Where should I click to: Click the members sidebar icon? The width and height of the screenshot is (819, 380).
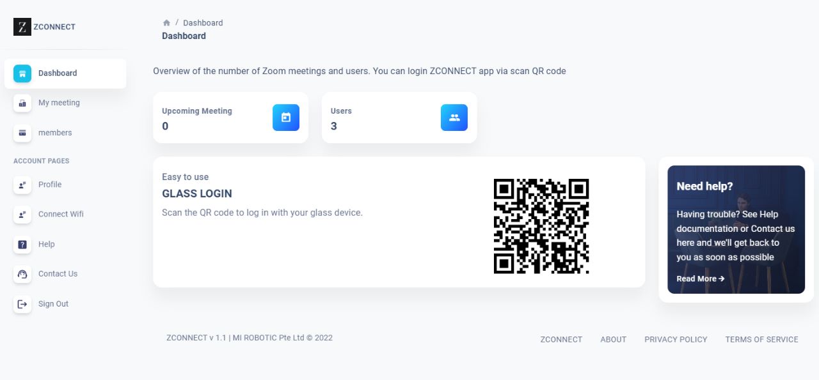(22, 133)
